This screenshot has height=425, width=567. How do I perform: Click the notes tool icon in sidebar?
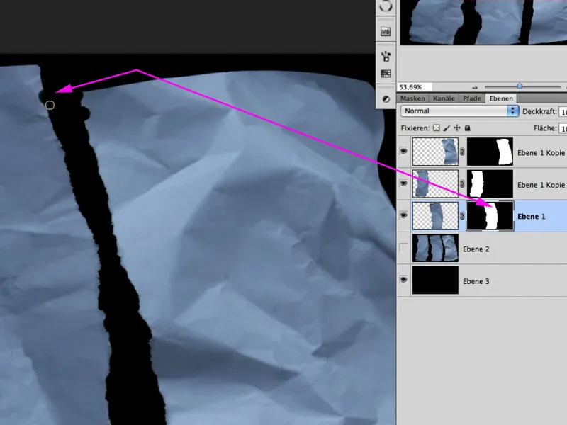pos(385,30)
